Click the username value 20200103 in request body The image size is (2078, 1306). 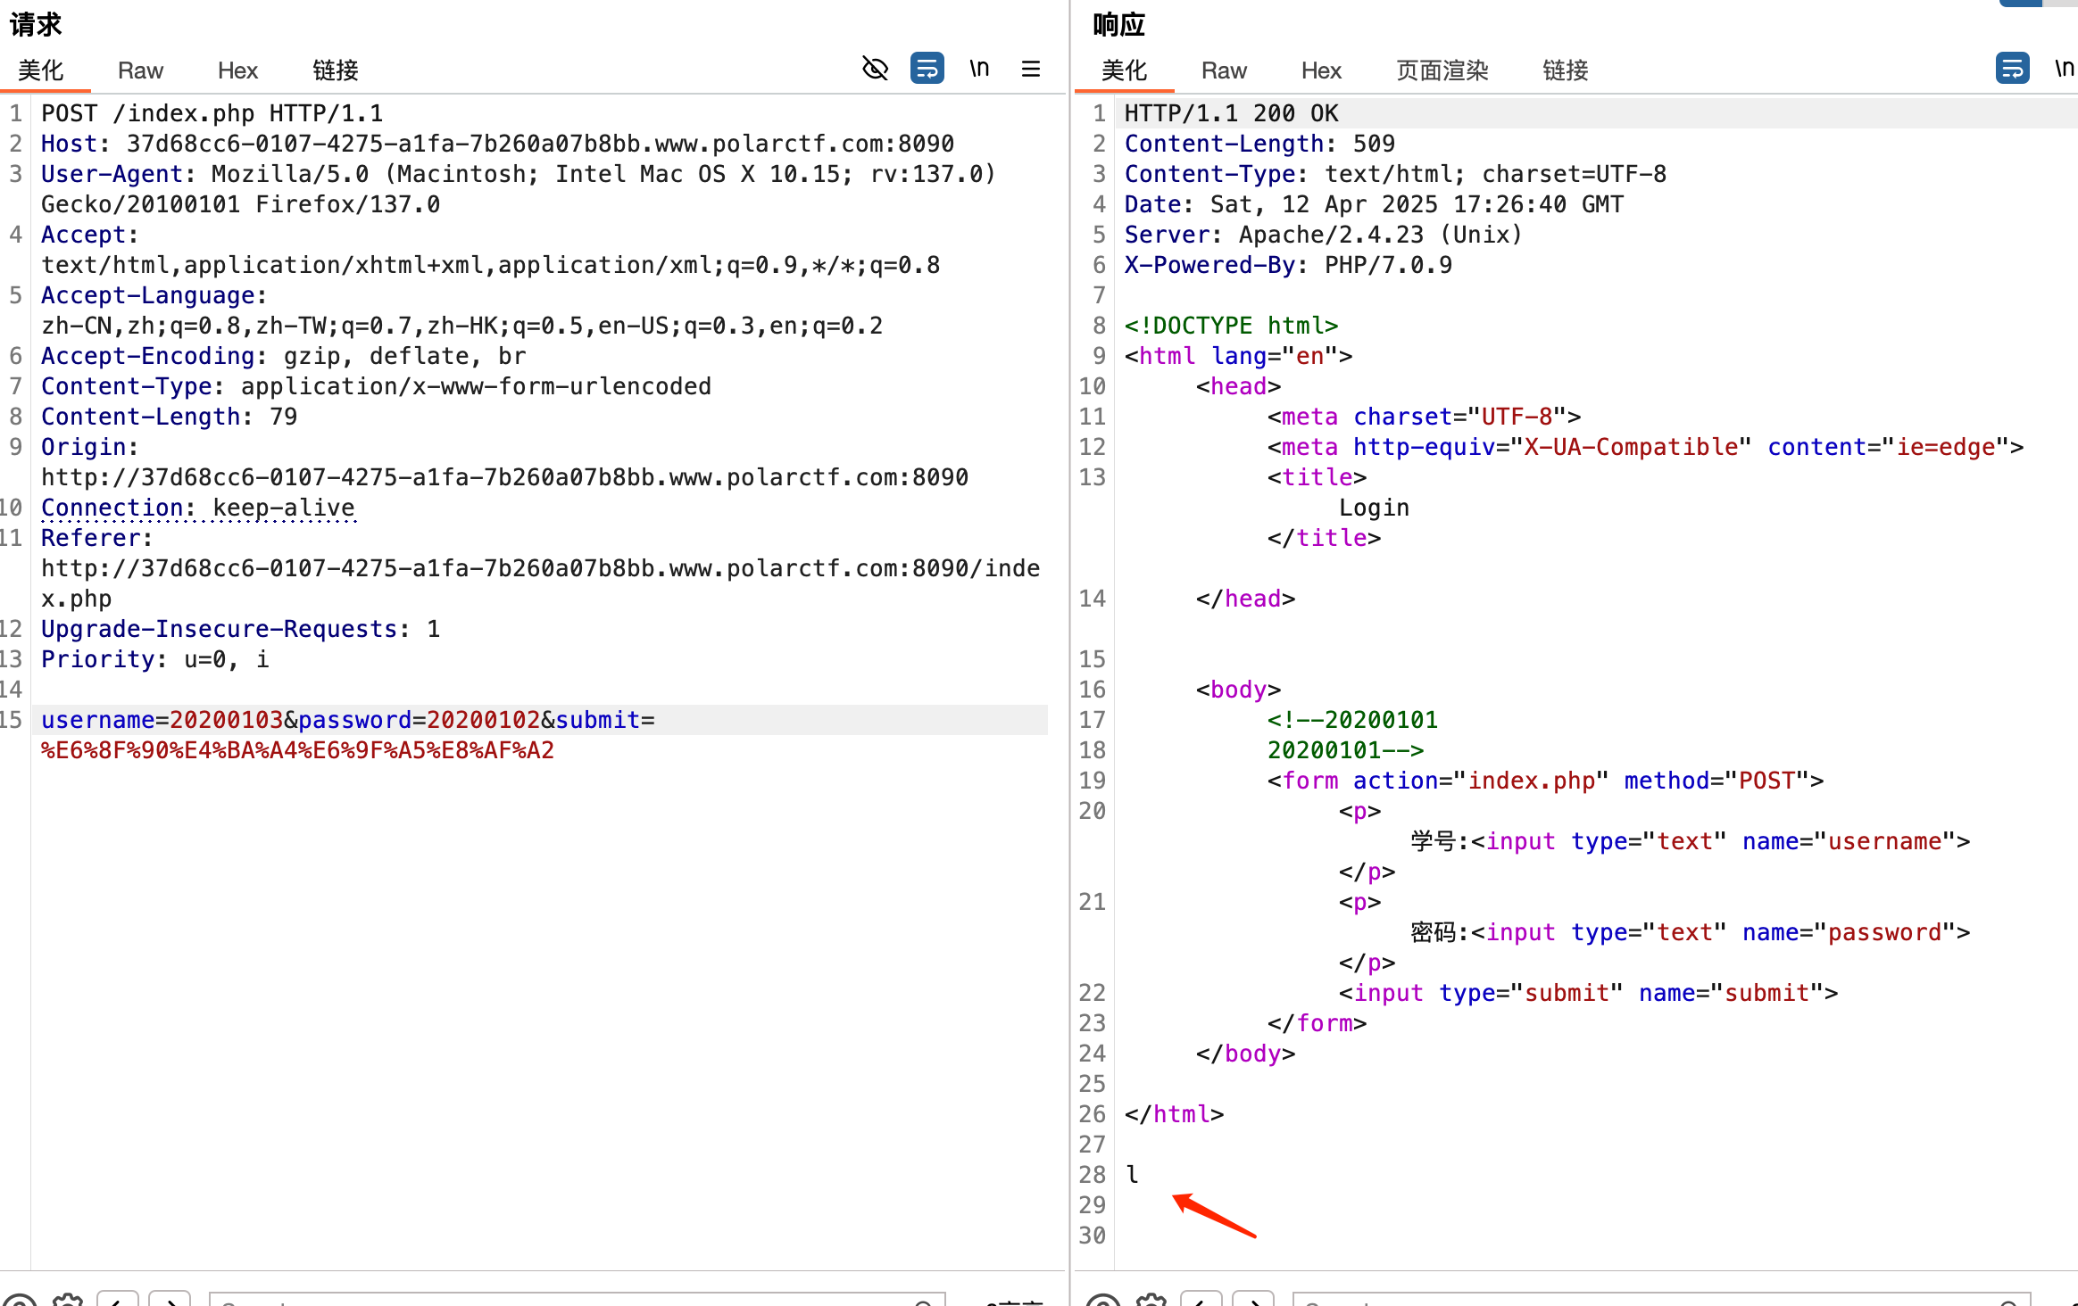tap(226, 720)
